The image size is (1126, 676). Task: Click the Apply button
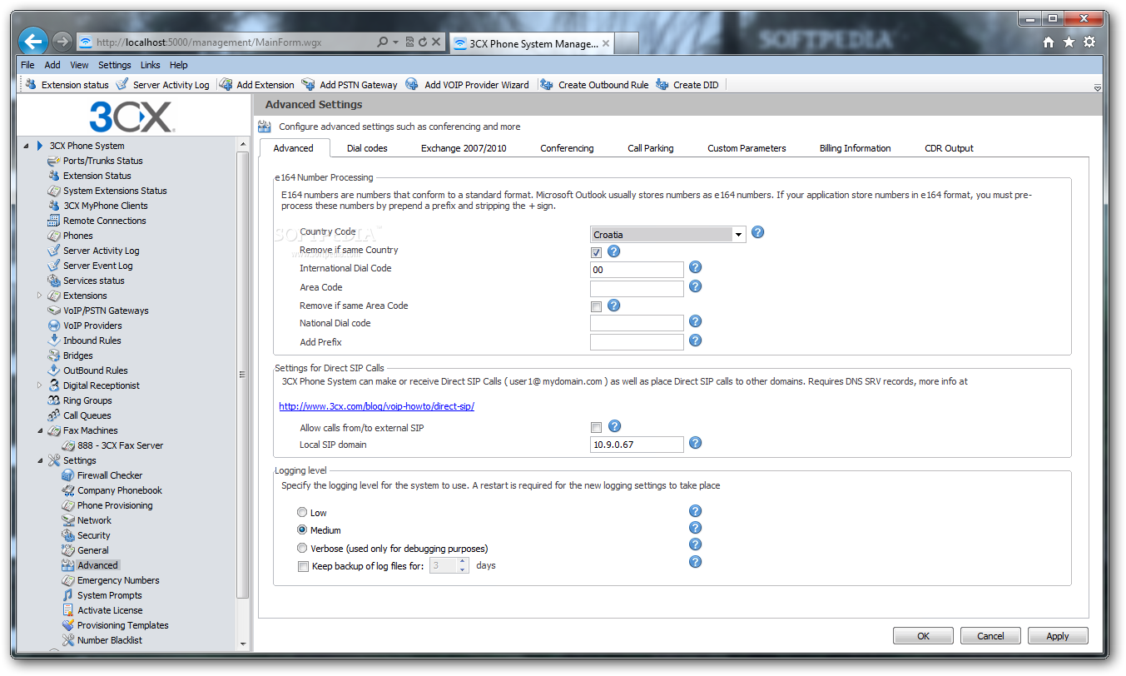point(1058,636)
